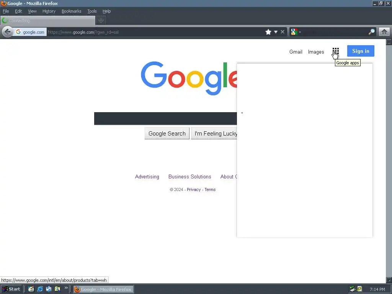Open the Outlook Express quick launch icon
Image resolution: width=392 pixels, height=294 pixels.
(x=49, y=289)
